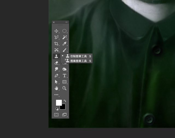
Task: Select the Brush tool
Action: tap(65, 50)
